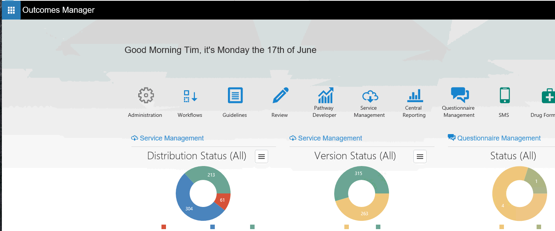This screenshot has height=231, width=555.
Task: Click the Review pencil icon
Action: pyautogui.click(x=280, y=95)
